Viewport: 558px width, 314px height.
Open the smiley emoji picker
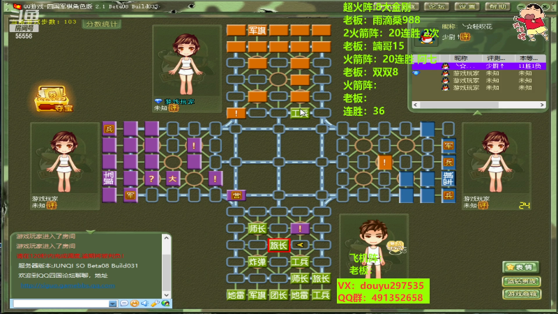pyautogui.click(x=134, y=304)
